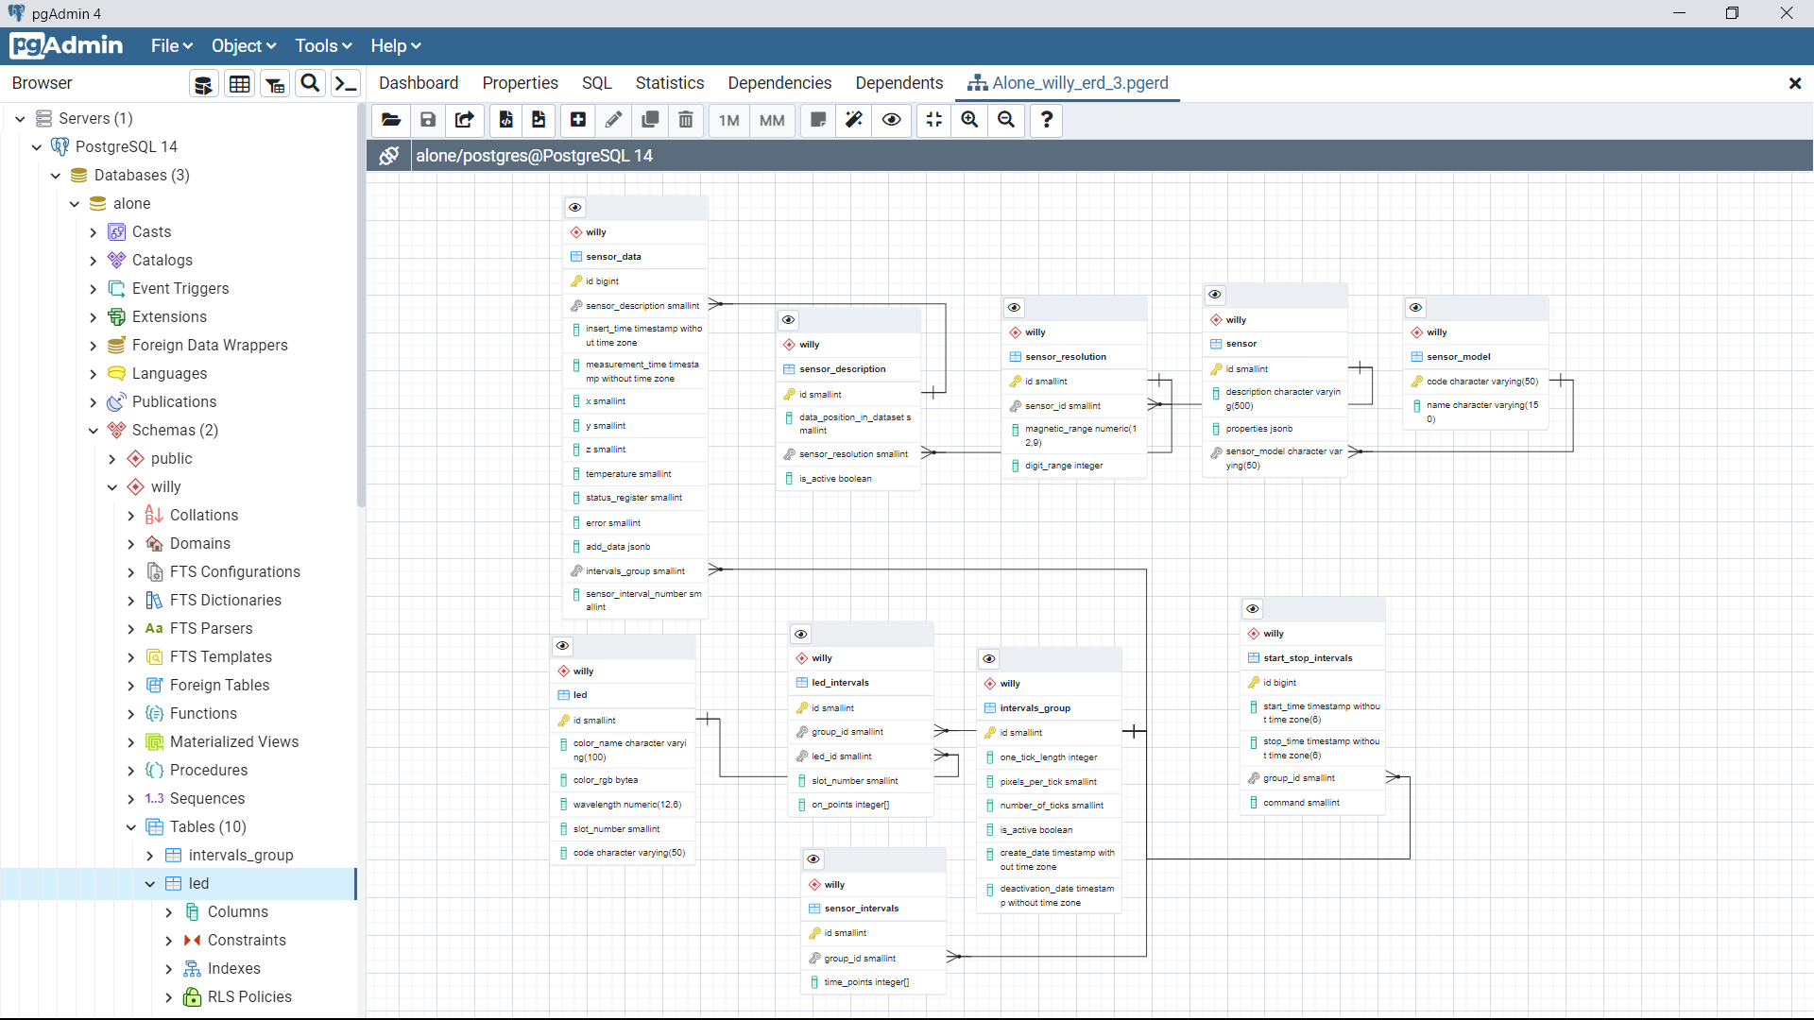1814x1020 pixels.
Task: Collapse the willy schema in the browser tree
Action: tap(111, 486)
